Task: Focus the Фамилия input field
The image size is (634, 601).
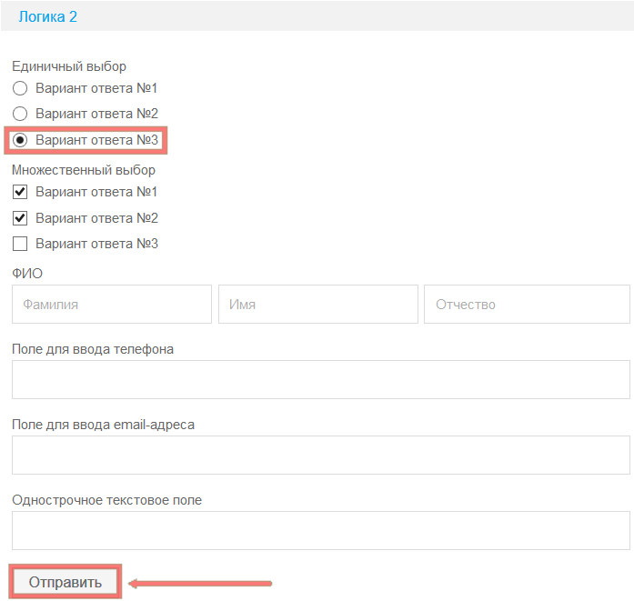Action: pos(111,305)
